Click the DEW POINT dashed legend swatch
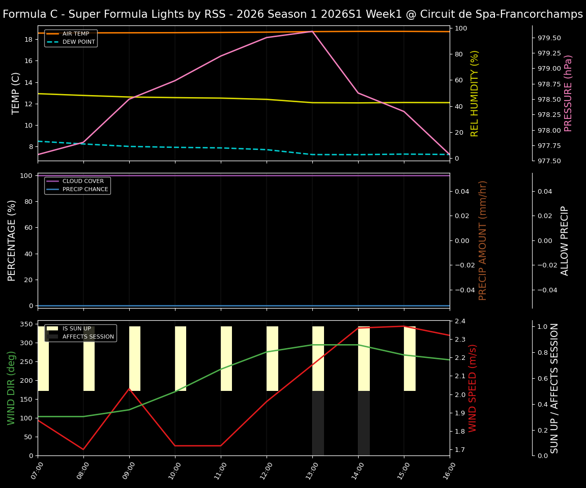The height and width of the screenshot is (488, 586). coord(53,42)
